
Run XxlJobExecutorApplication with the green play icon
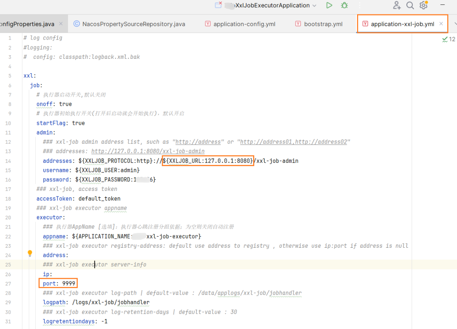coord(329,5)
